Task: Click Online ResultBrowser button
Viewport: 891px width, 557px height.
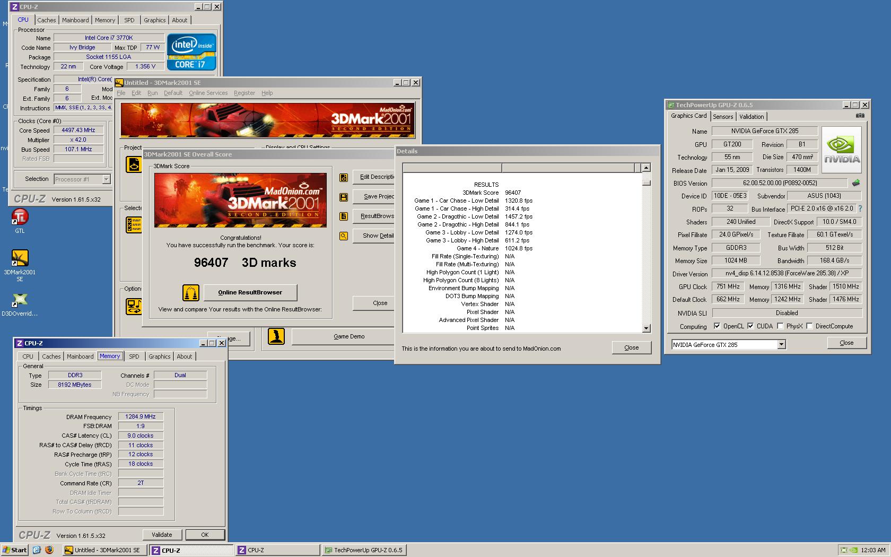Action: (250, 292)
